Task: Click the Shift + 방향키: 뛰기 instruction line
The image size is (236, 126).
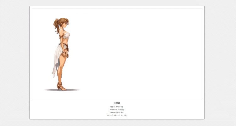Action: (117, 112)
